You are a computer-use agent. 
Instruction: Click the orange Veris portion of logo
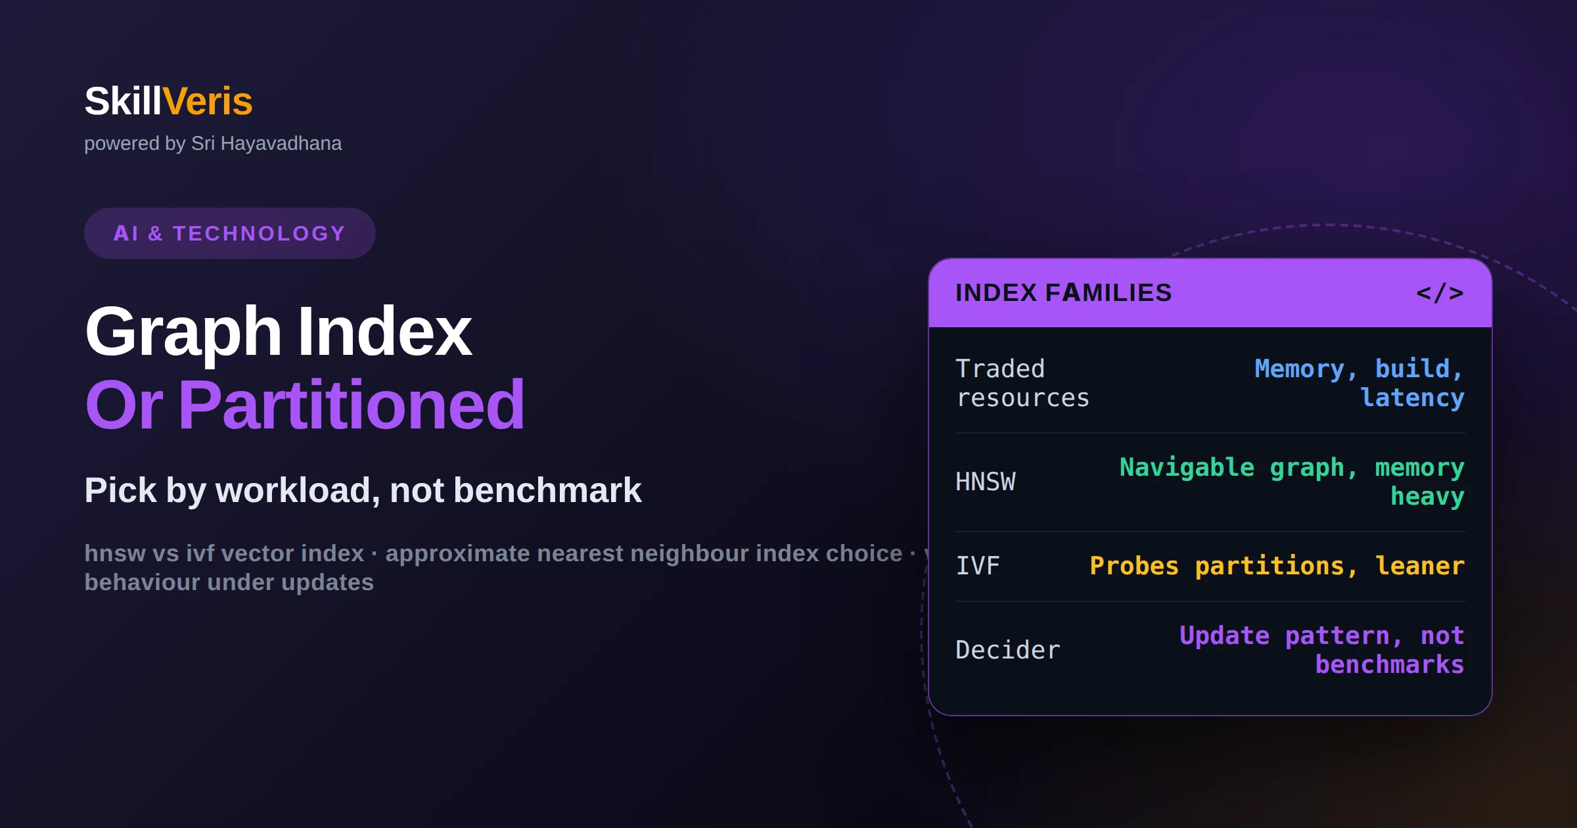click(208, 101)
